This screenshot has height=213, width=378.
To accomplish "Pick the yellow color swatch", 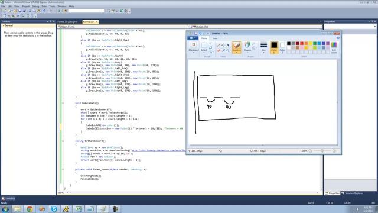I will coord(311,43).
